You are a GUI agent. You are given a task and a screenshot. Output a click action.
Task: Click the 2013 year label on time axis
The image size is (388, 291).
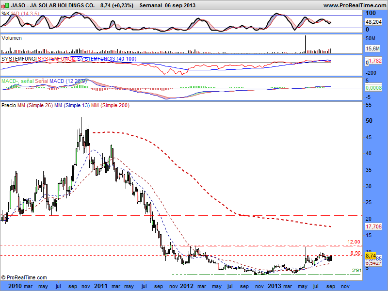click(x=275, y=286)
